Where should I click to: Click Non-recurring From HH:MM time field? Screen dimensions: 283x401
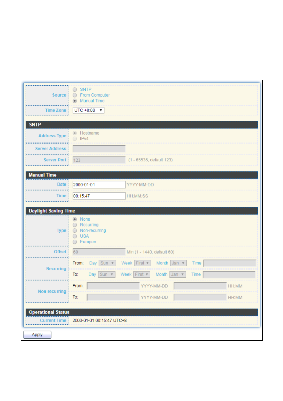click(200, 286)
